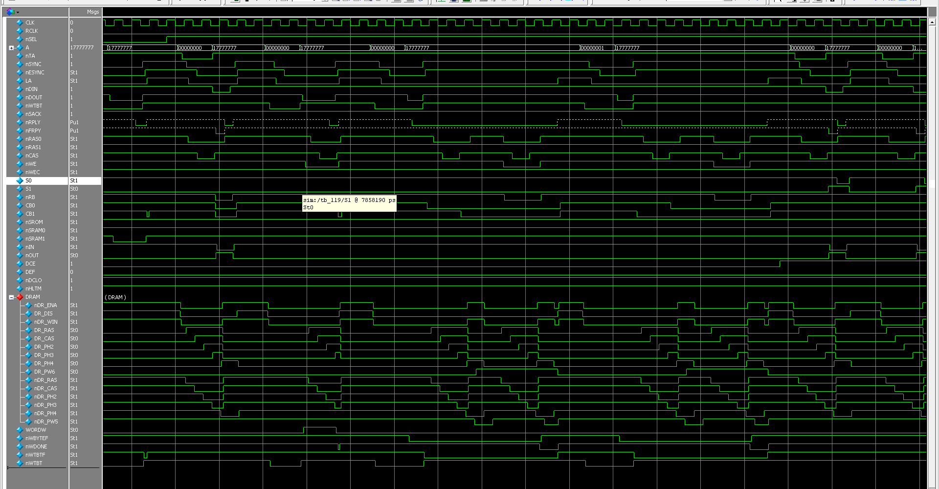Expand the A bus signal
Image resolution: width=939 pixels, height=489 pixels.
click(x=11, y=48)
